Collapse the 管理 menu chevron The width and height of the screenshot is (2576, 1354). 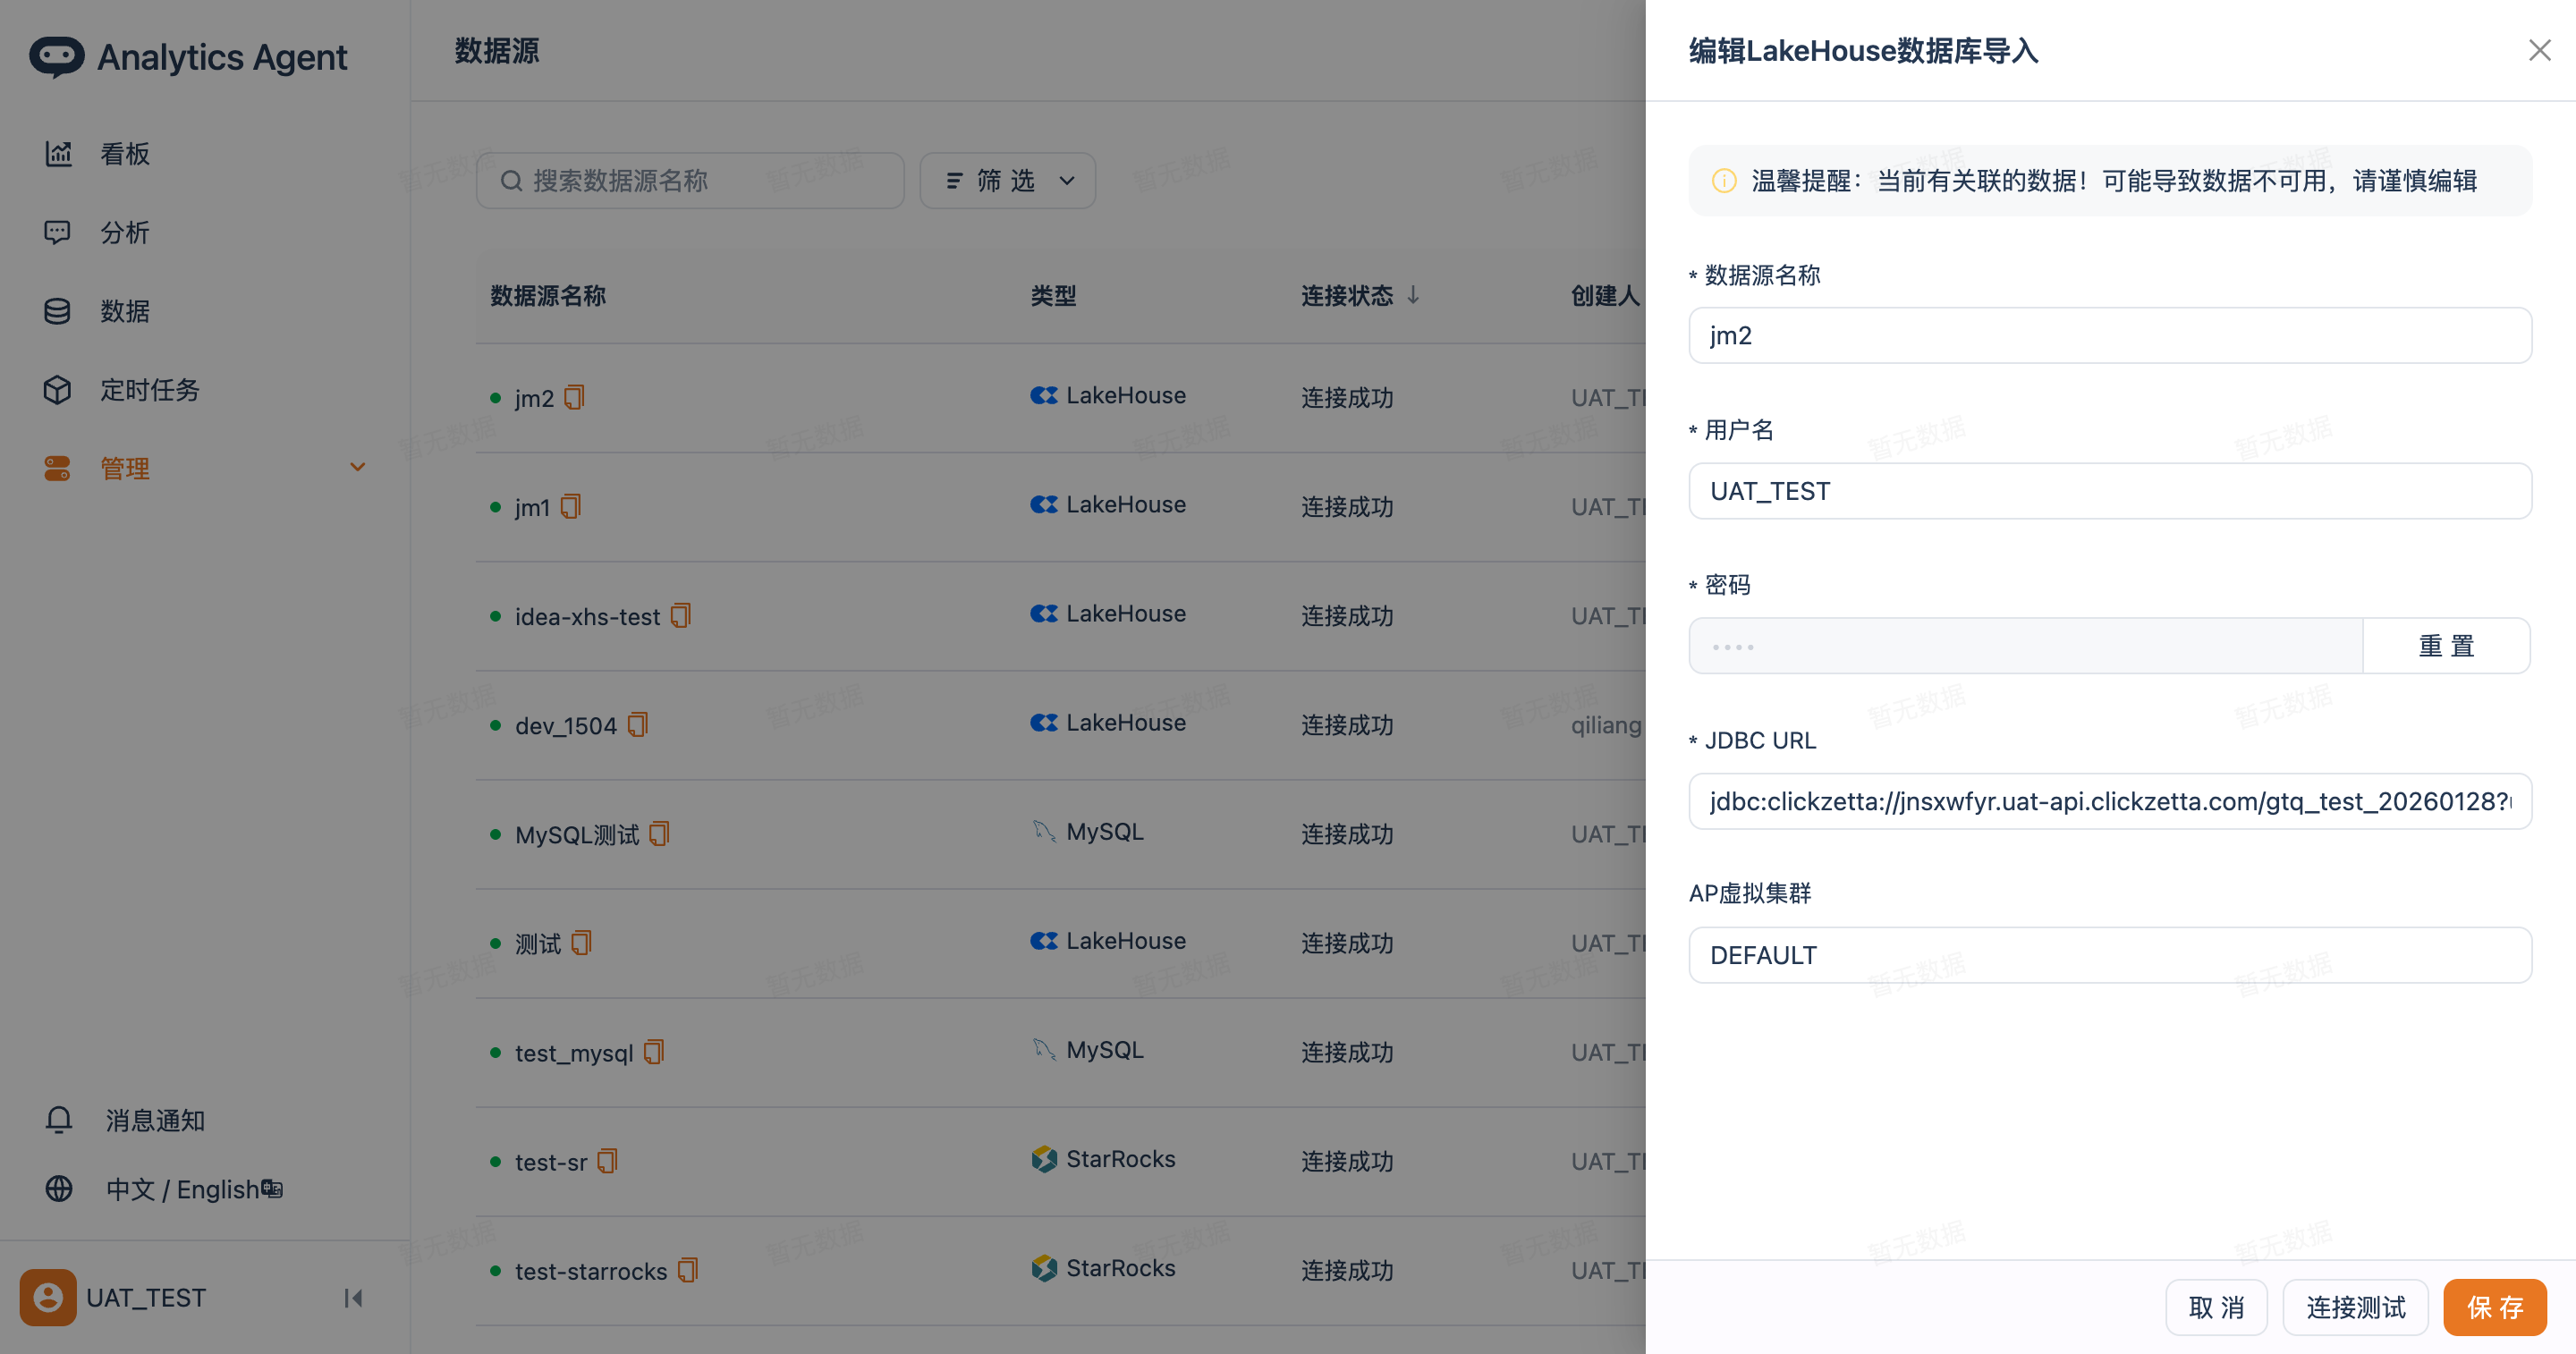(x=357, y=467)
